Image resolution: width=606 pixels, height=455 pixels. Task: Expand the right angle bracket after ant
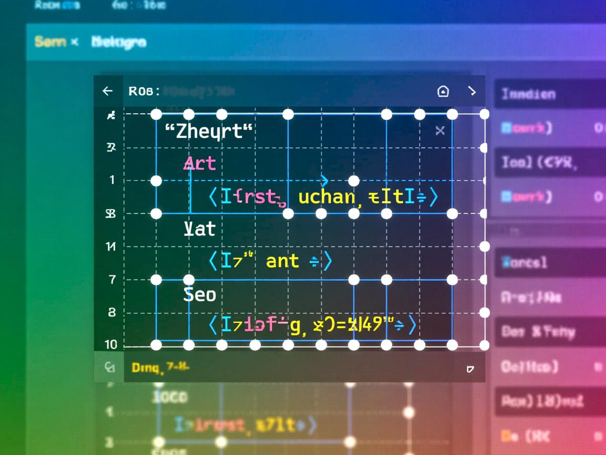coord(327,261)
